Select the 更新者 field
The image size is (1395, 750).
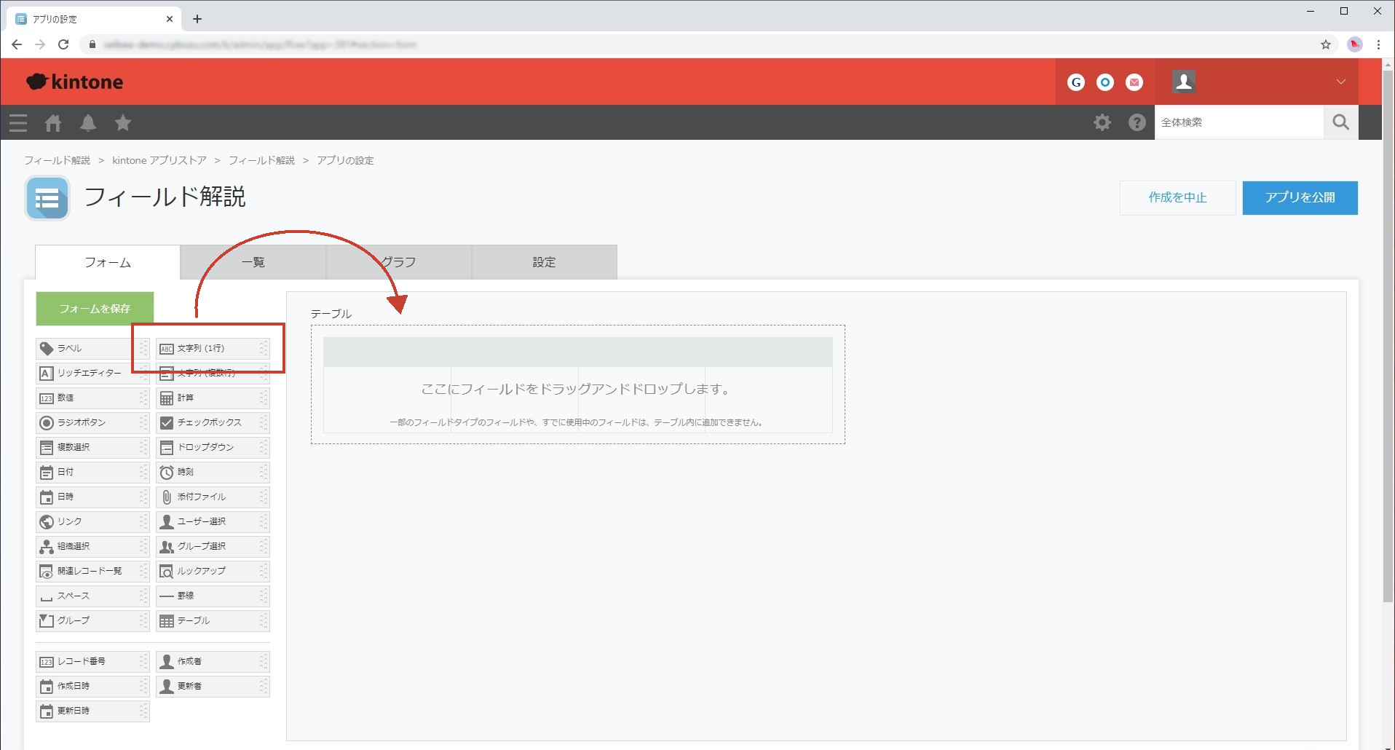click(213, 686)
